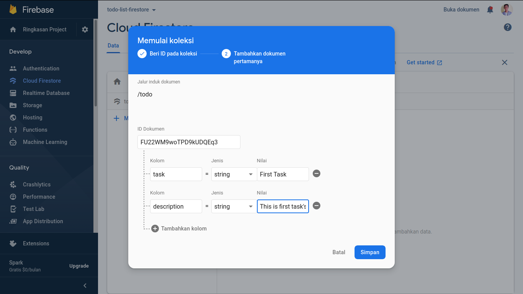Select Authentication in the sidebar

coord(41,68)
